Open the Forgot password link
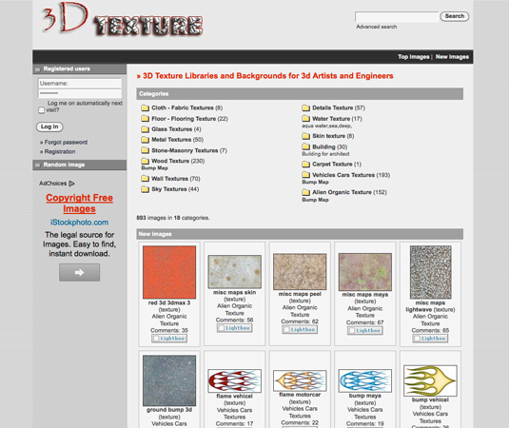509x428 pixels. [x=66, y=142]
